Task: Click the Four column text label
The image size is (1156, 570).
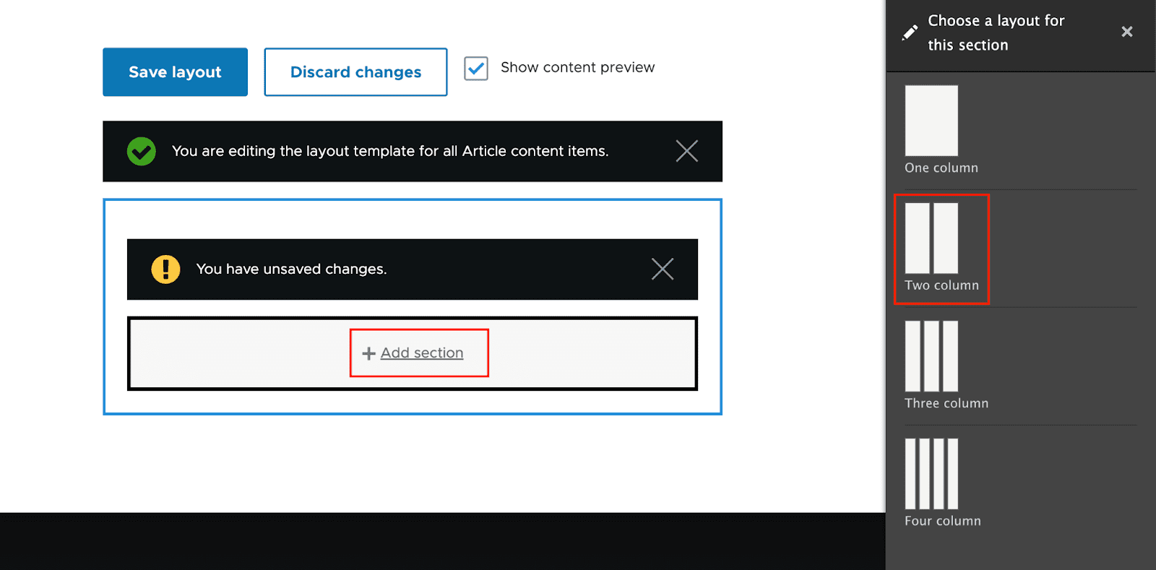Action: [943, 522]
